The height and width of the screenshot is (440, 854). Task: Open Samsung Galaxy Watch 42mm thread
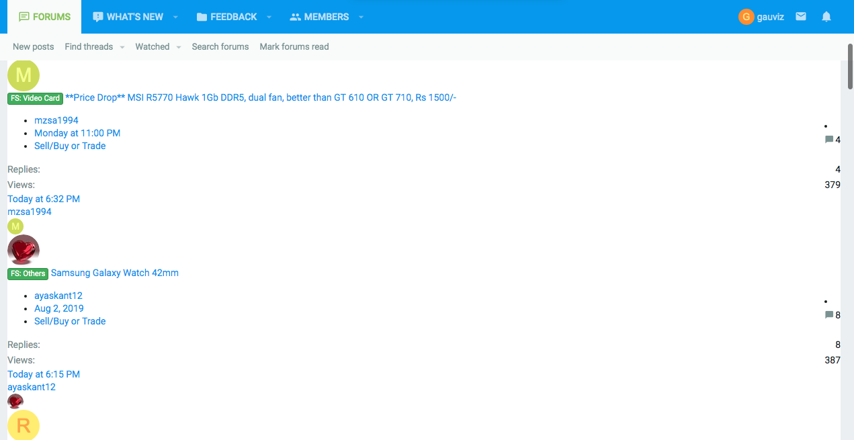point(115,273)
